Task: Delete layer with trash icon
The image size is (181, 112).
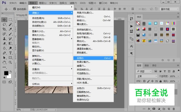Action: [x=174, y=109]
